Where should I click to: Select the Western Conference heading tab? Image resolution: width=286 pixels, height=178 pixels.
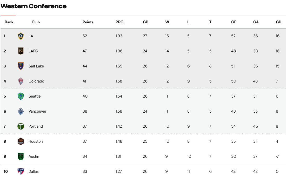(x=34, y=6)
